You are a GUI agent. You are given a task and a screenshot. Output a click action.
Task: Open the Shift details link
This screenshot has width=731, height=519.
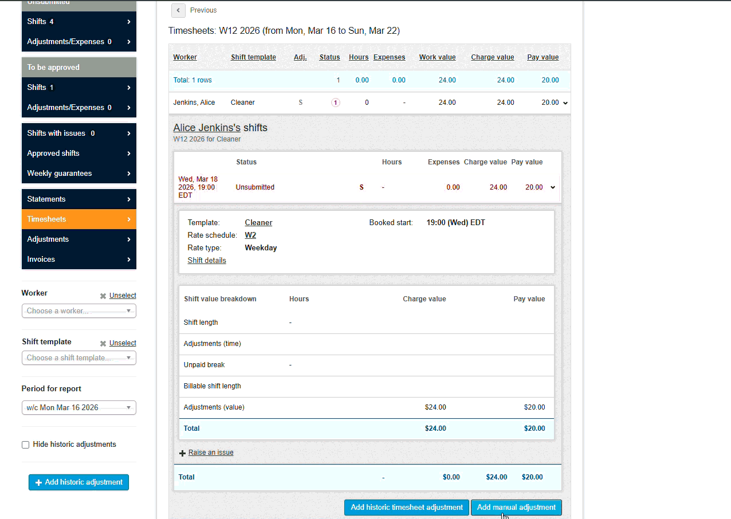[x=207, y=260]
